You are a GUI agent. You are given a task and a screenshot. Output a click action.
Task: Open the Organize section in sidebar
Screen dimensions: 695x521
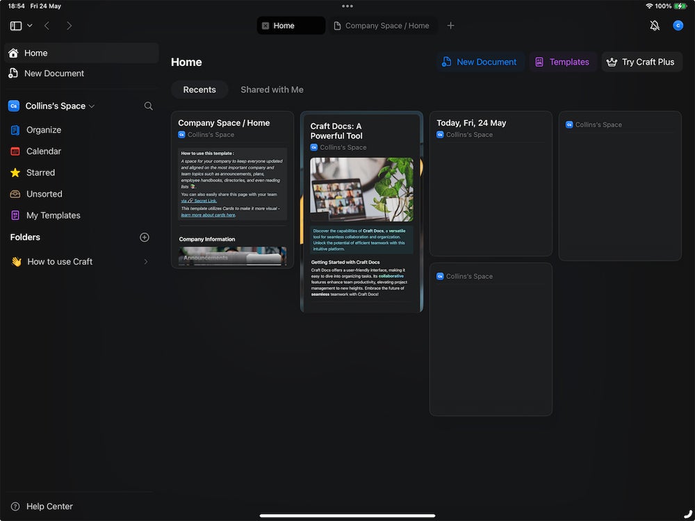44,130
